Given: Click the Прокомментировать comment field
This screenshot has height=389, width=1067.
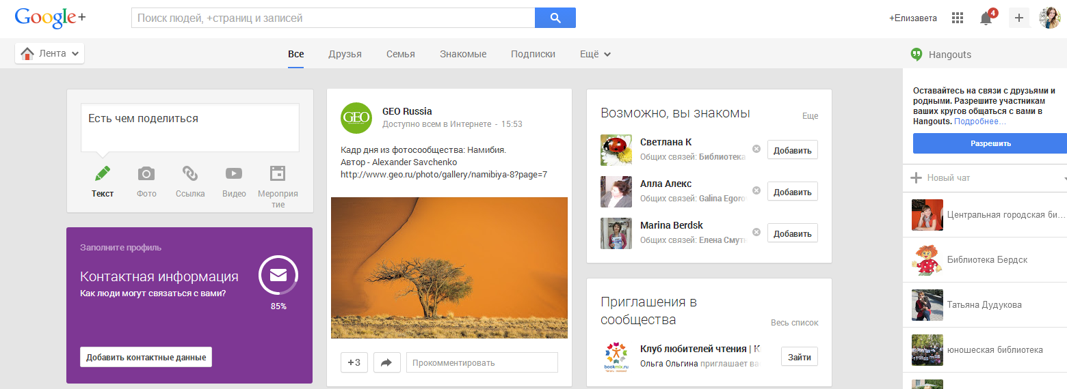Looking at the screenshot, I should click(x=482, y=362).
